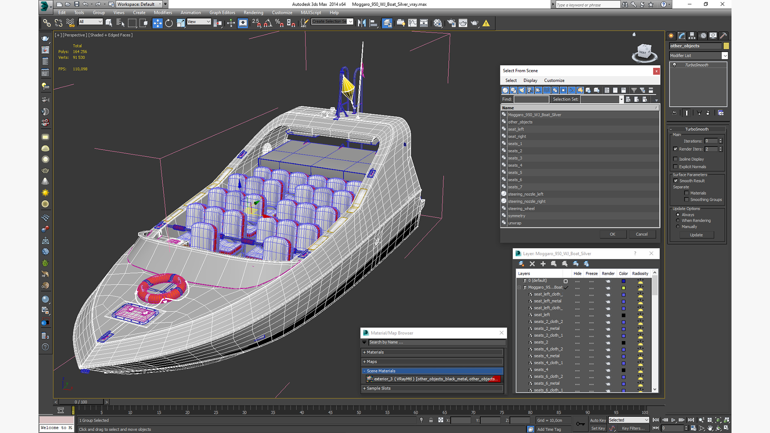Open the Modifiers menu
The width and height of the screenshot is (770, 433).
coord(163,12)
